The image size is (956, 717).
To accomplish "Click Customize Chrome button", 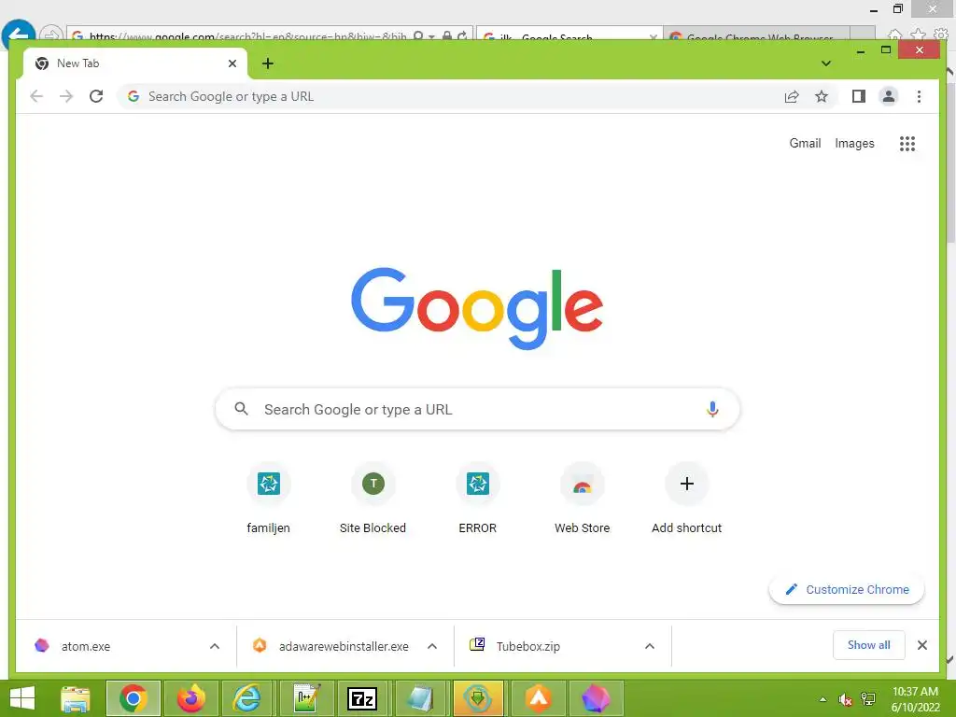I will point(846,590).
